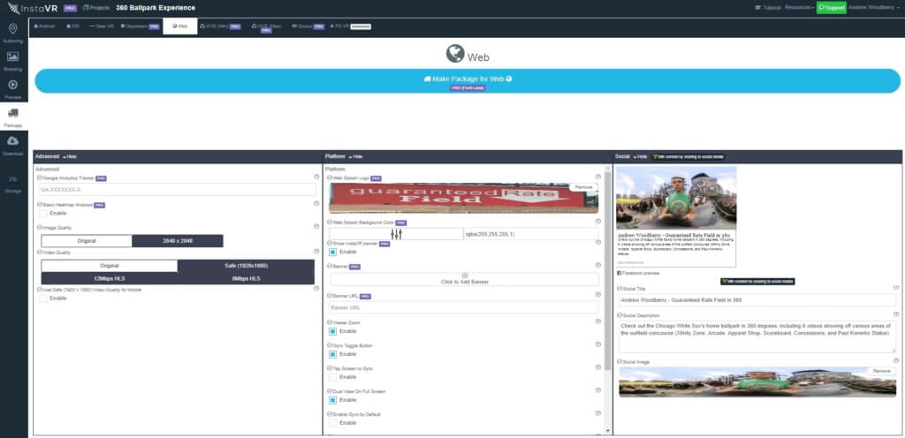Viewport: 905px width, 438px height.
Task: Switch to the PS VR tab
Action: pos(350,26)
